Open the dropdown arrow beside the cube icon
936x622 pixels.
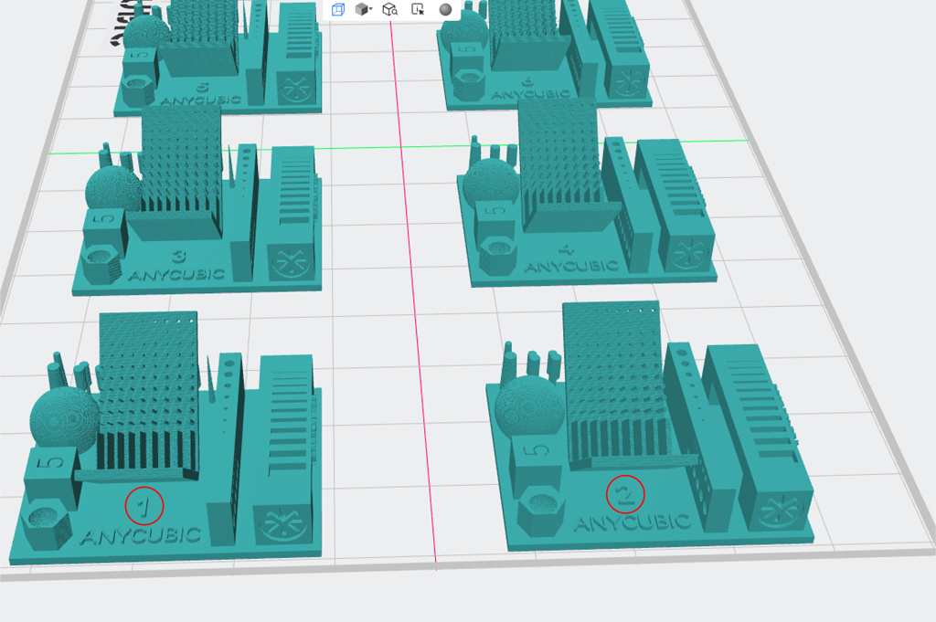(x=371, y=9)
